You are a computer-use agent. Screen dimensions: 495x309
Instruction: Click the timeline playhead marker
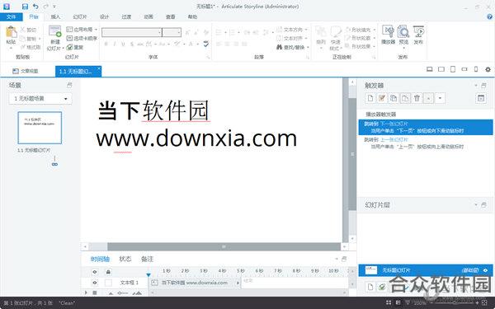[x=148, y=275]
